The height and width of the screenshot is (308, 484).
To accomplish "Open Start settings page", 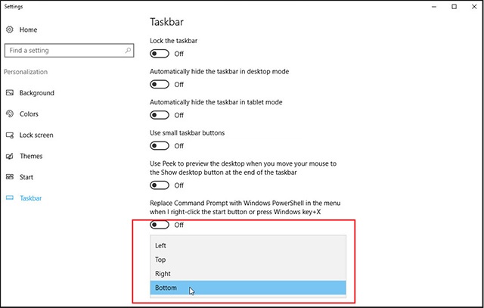I will (x=26, y=177).
